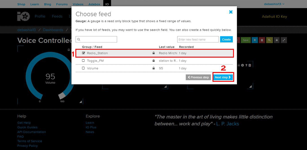The height and width of the screenshot is (150, 307).
Task: Click debashis13 in the breadcrumb
Action: (27, 30)
